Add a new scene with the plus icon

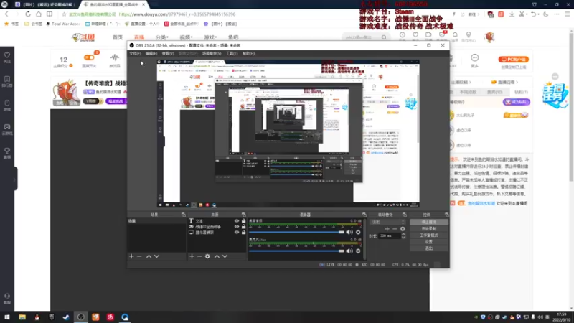pyautogui.click(x=131, y=256)
